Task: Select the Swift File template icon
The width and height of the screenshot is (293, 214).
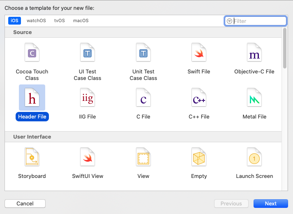Action: point(199,52)
